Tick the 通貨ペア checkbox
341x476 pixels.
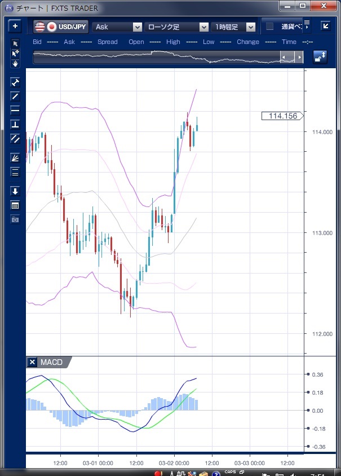point(269,27)
